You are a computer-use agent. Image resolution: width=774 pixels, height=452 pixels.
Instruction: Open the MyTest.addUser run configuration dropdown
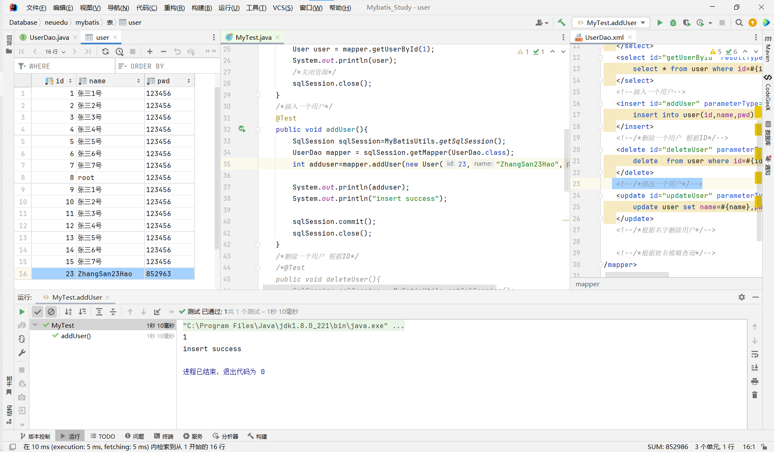(611, 23)
